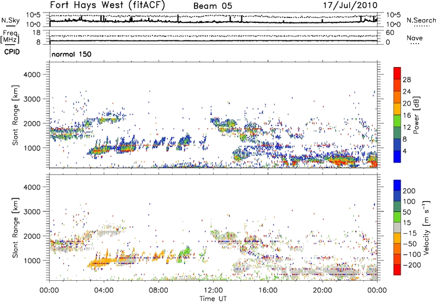Click the left '10^5' noise axis value
This screenshot has height=302, width=436.
(33, 15)
